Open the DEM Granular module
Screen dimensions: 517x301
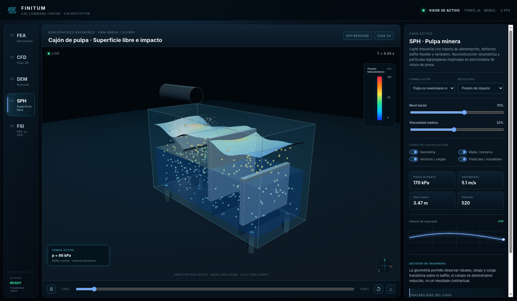coord(21,82)
